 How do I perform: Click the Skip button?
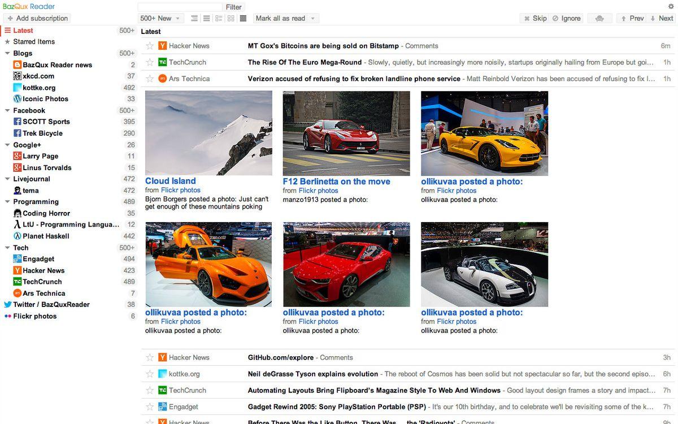coord(534,18)
